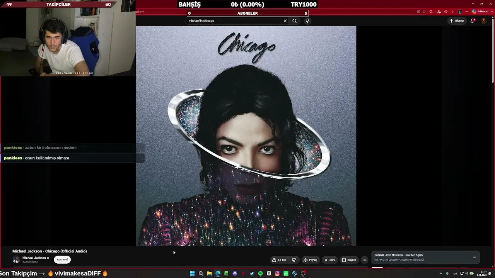The image size is (495, 278).
Task: Click the YouTube search magnifier button
Action: point(295,21)
